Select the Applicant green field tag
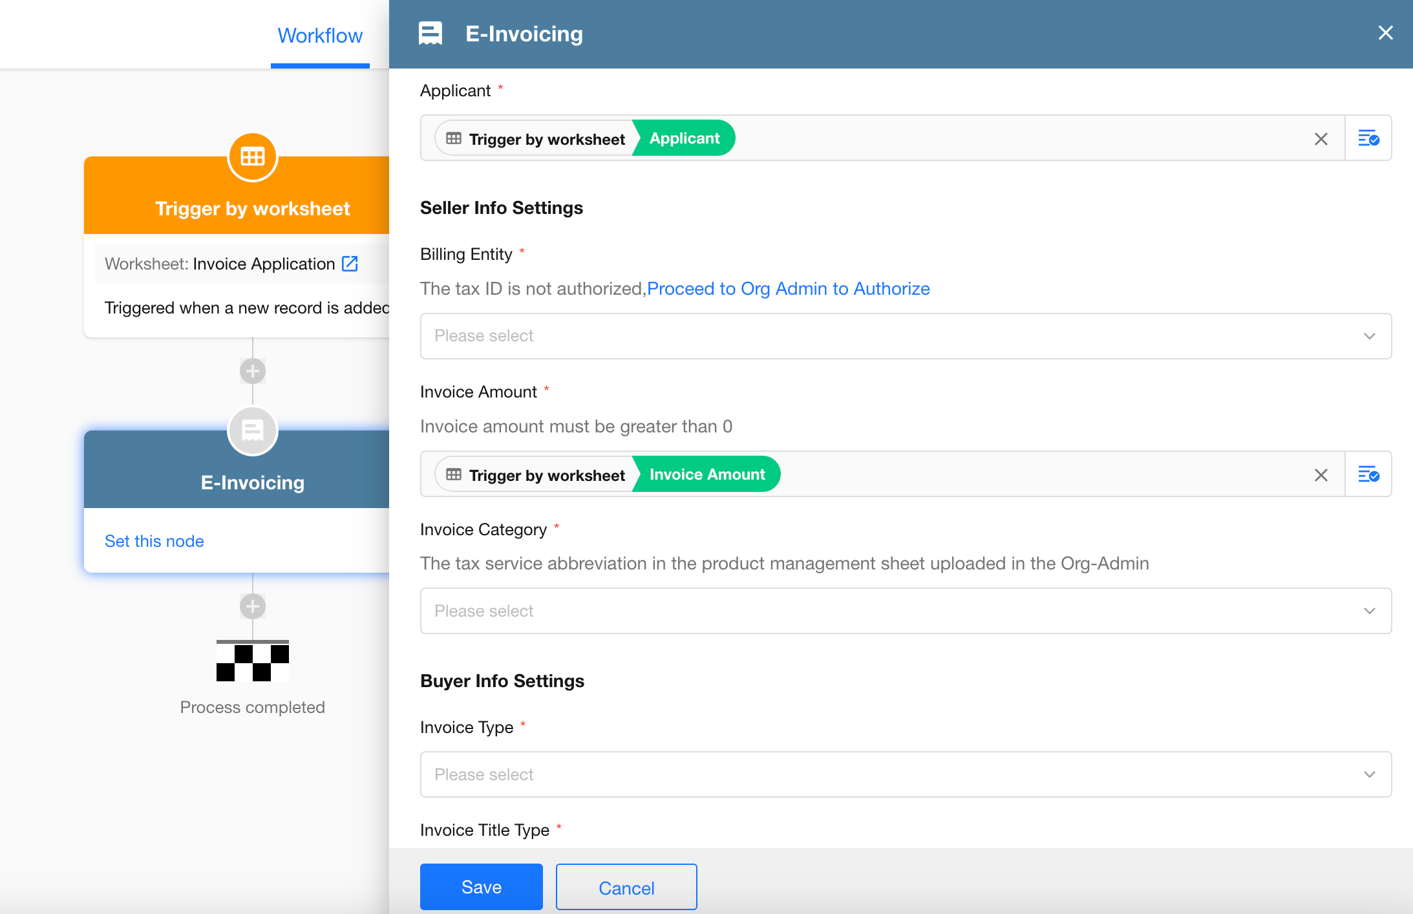 coord(684,138)
